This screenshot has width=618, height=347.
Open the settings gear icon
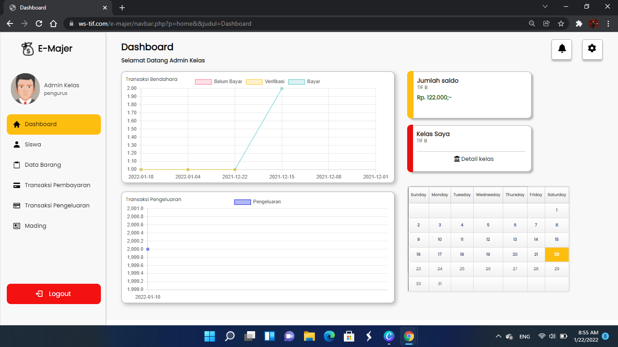[592, 49]
